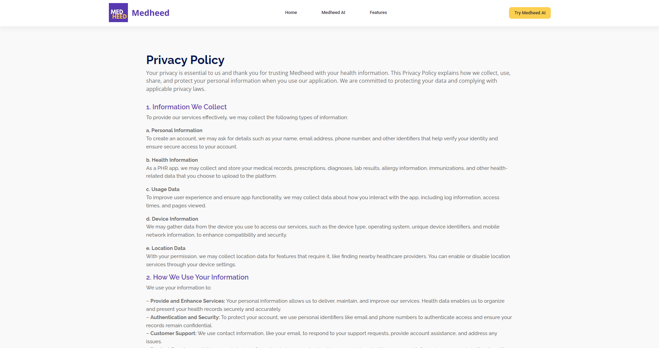The width and height of the screenshot is (659, 348).
Task: Click the Usage Data subheading
Action: click(163, 189)
